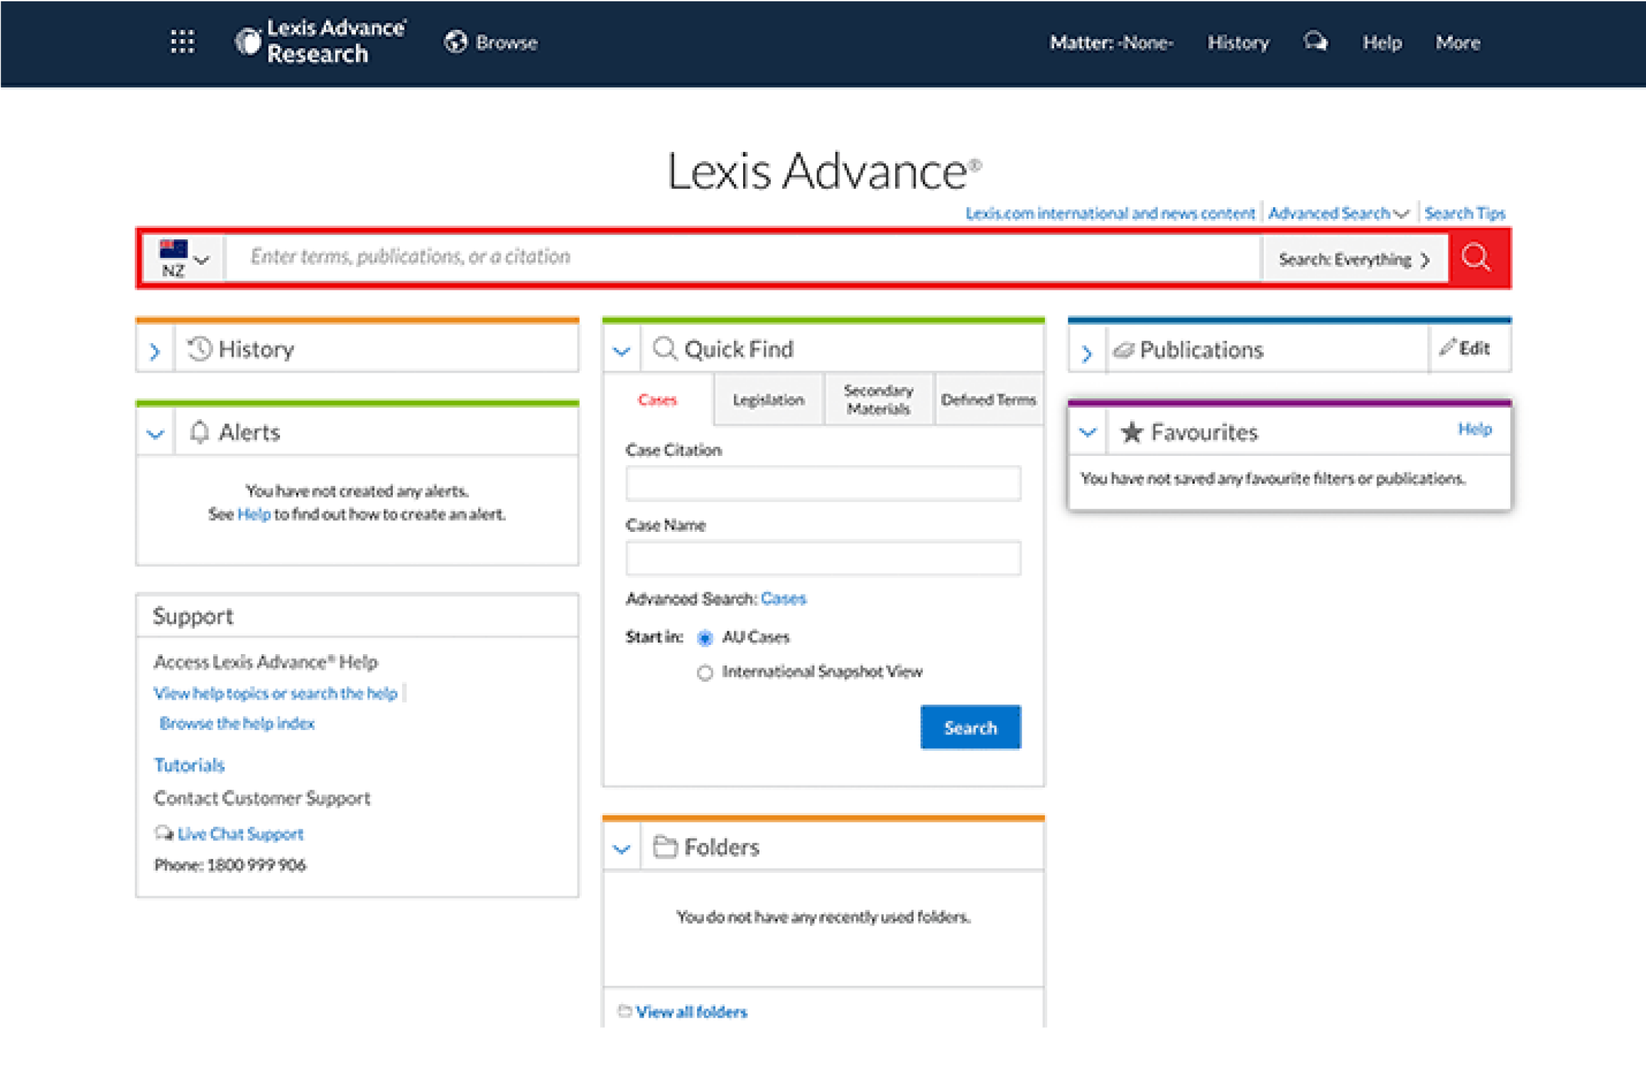Image resolution: width=1646 pixels, height=1066 pixels.
Task: Click the Publications panel title
Action: click(x=1202, y=350)
